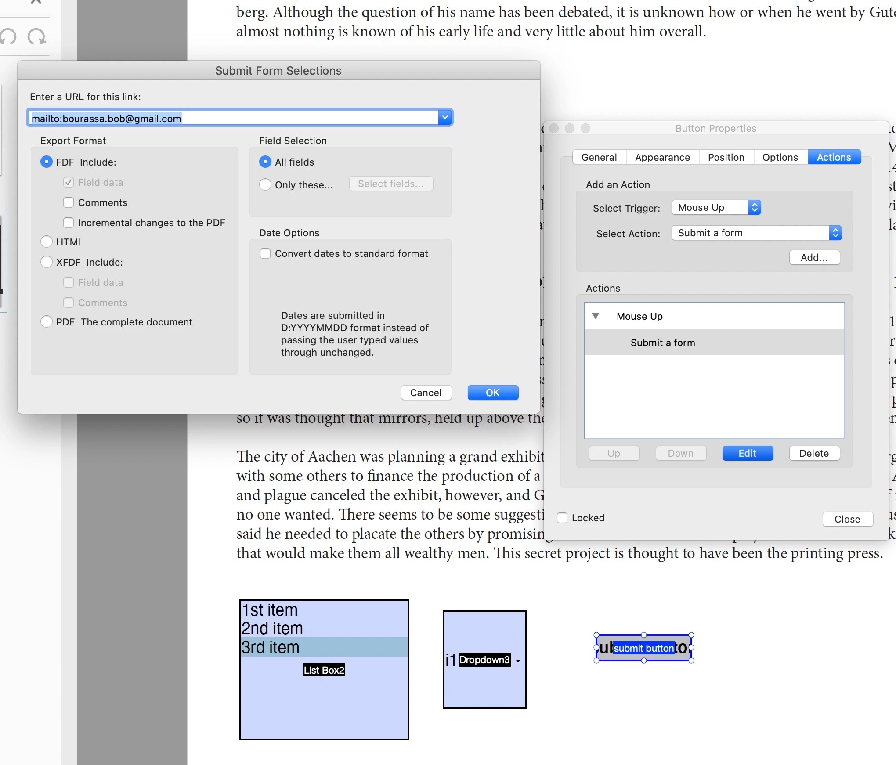
Task: Choose PDF The complete document option
Action: (47, 322)
